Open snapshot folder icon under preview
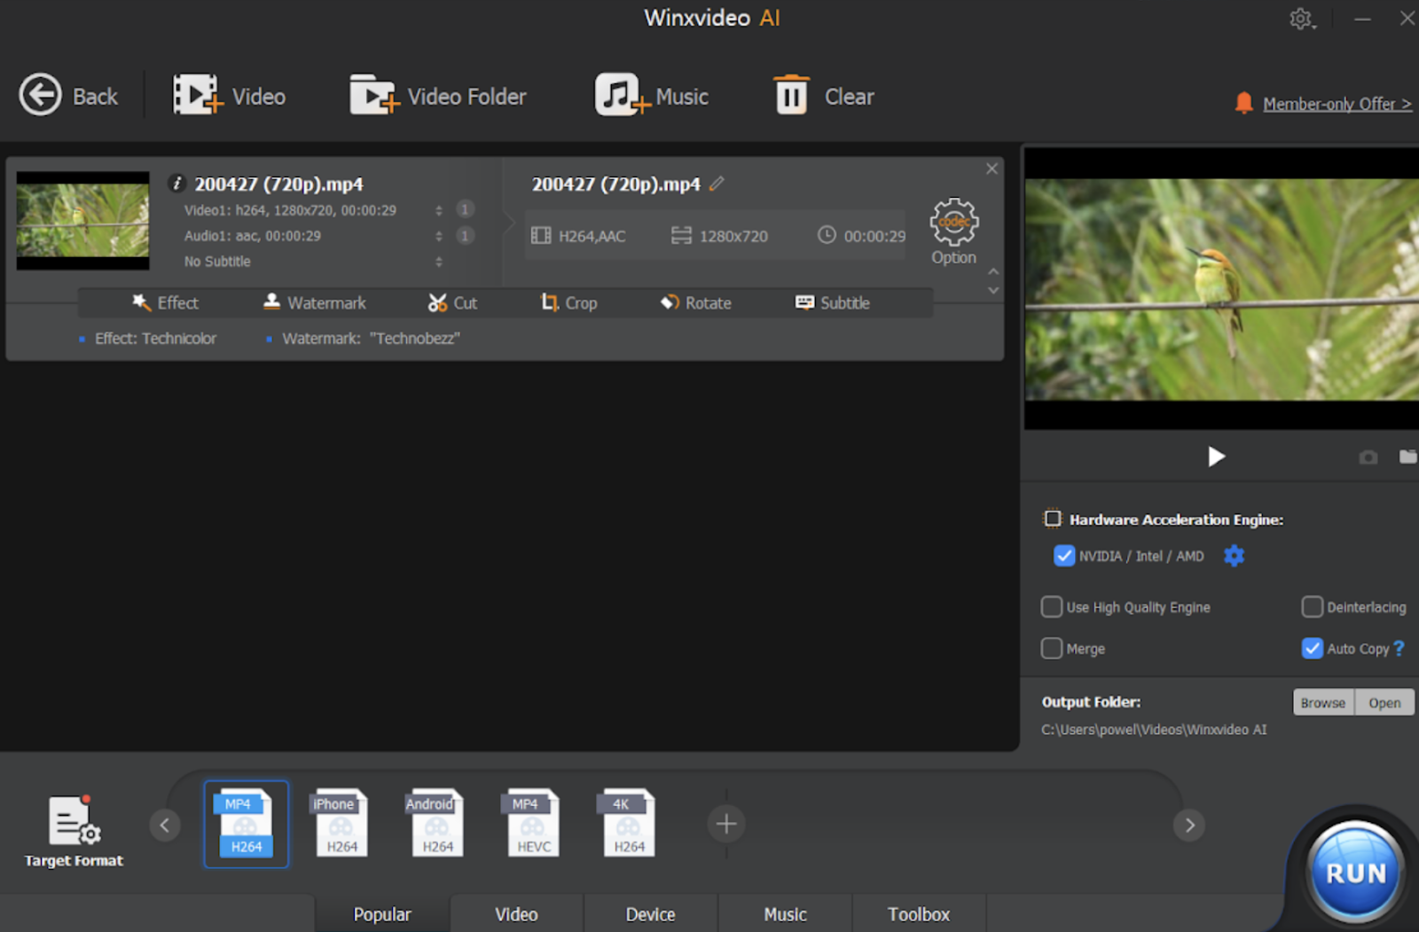 pyautogui.click(x=1408, y=457)
